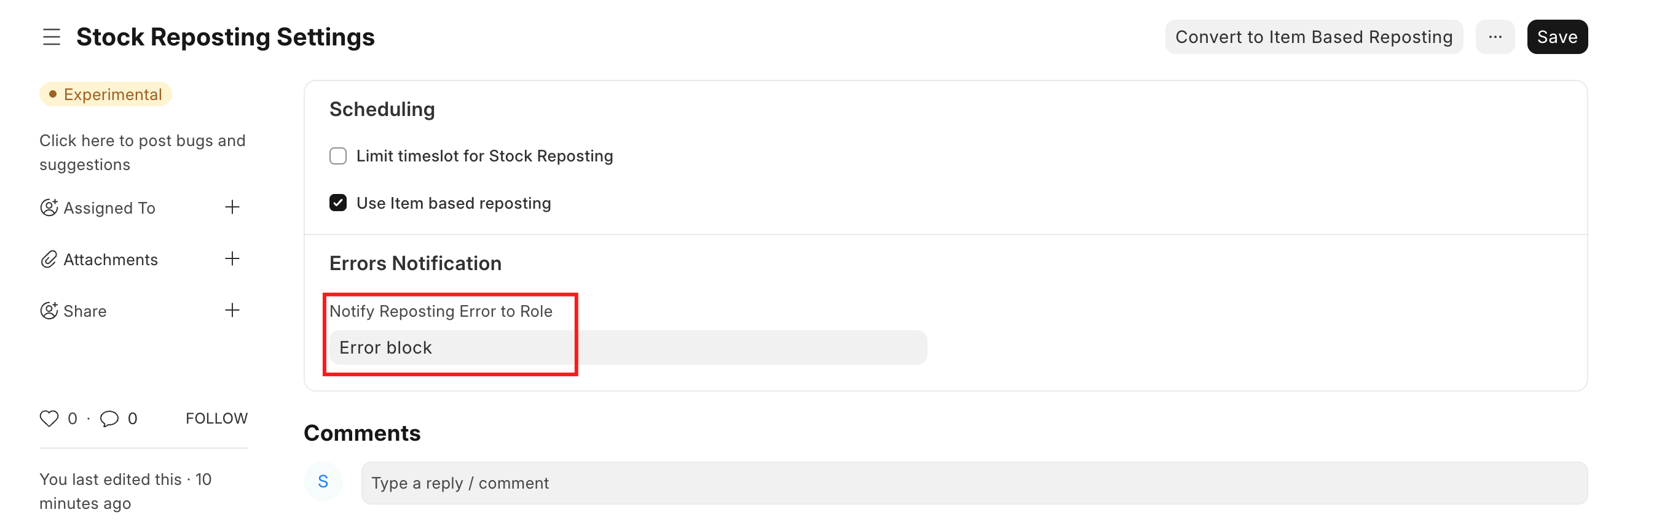
Task: Click the Assigned To user icon
Action: click(x=49, y=207)
